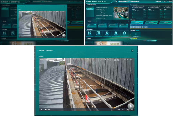Pause the wastewater pool video playback
Viewport: 173px width, 116px height.
point(41,109)
